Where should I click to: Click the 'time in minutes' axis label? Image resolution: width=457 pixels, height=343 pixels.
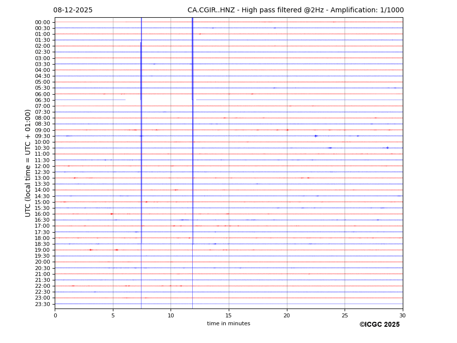[x=228, y=324]
